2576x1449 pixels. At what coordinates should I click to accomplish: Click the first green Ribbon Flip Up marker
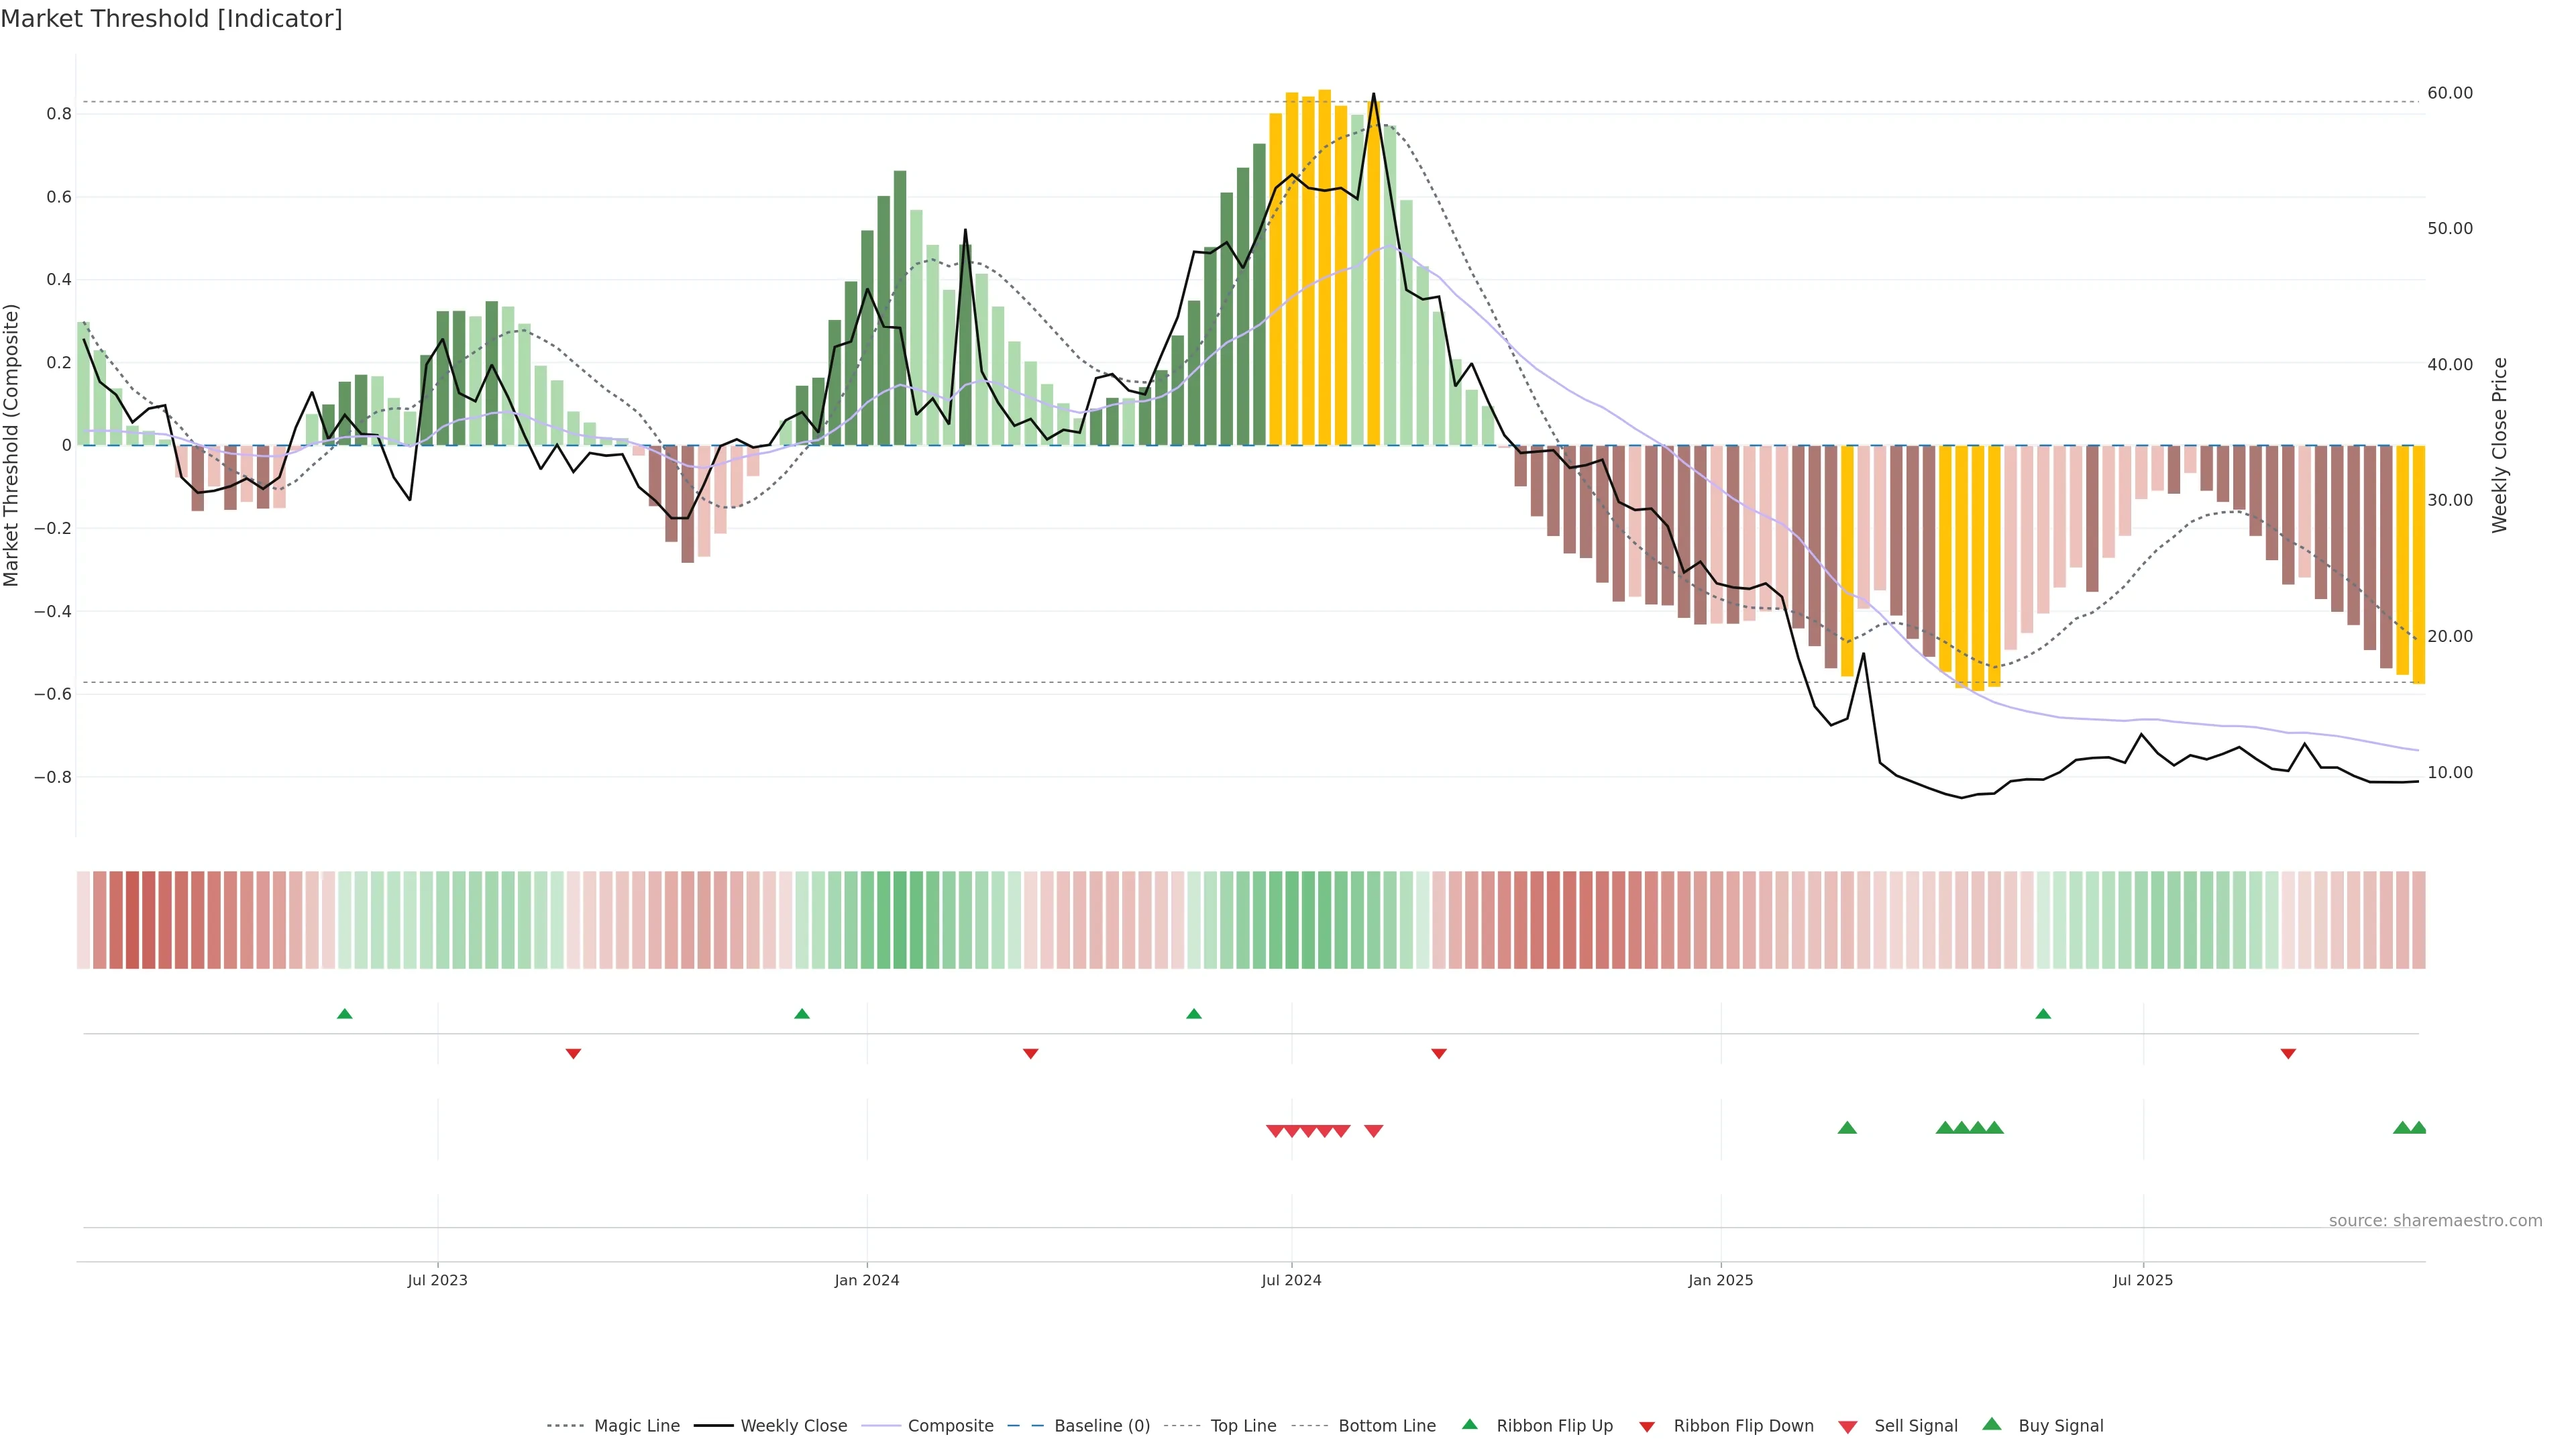point(345,1014)
